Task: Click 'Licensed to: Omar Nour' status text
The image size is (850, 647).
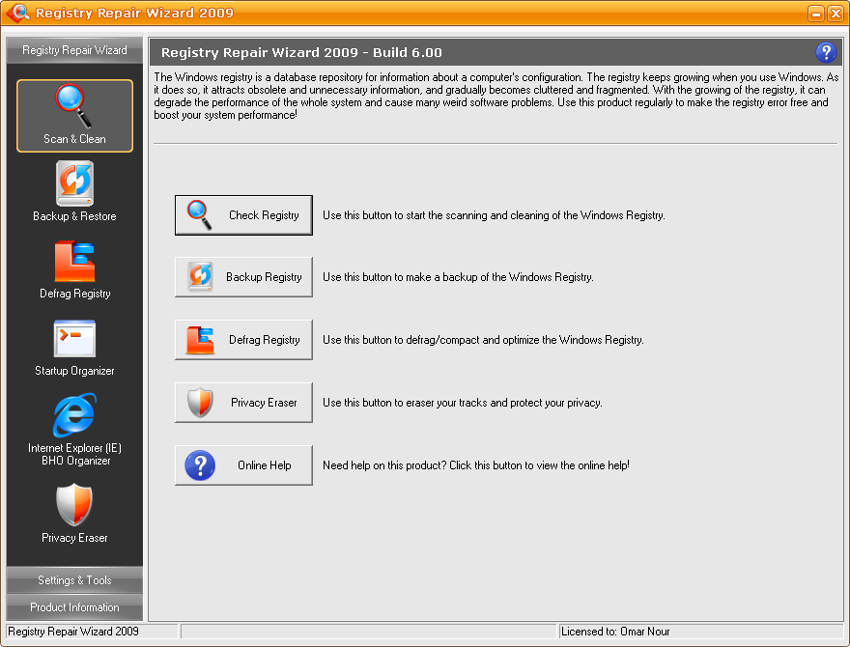Action: tap(615, 632)
